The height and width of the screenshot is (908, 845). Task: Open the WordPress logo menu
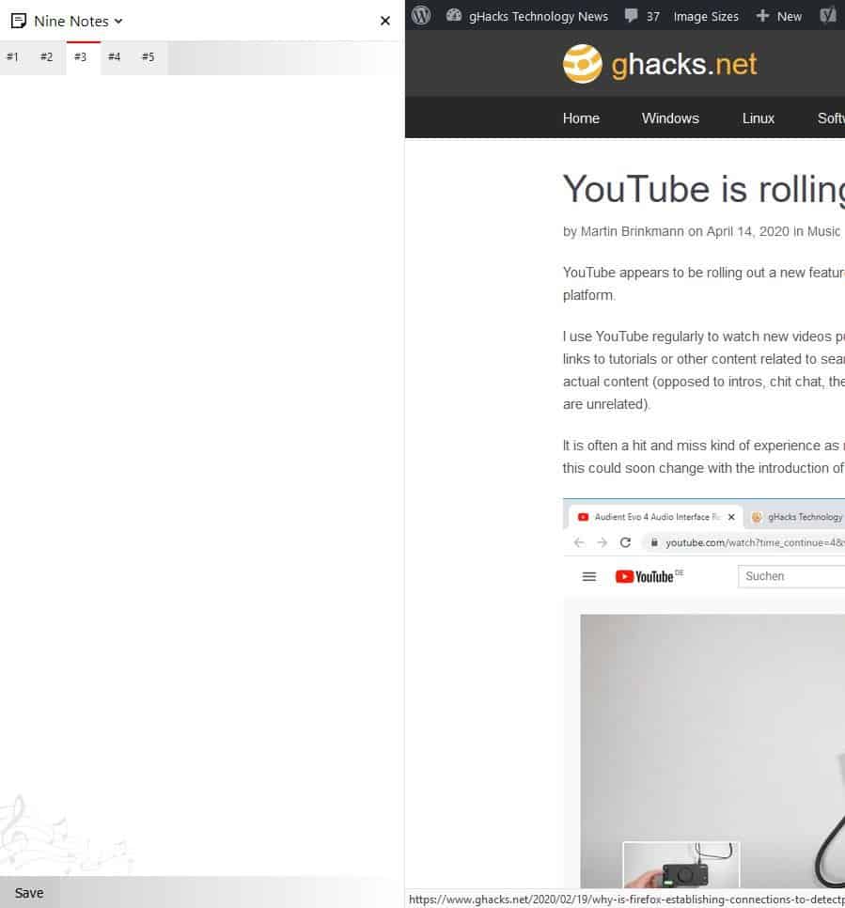421,15
